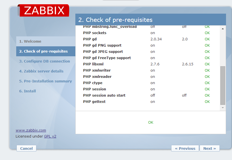Click the gd current value 2.0.34
The width and height of the screenshot is (232, 160).
(x=156, y=39)
